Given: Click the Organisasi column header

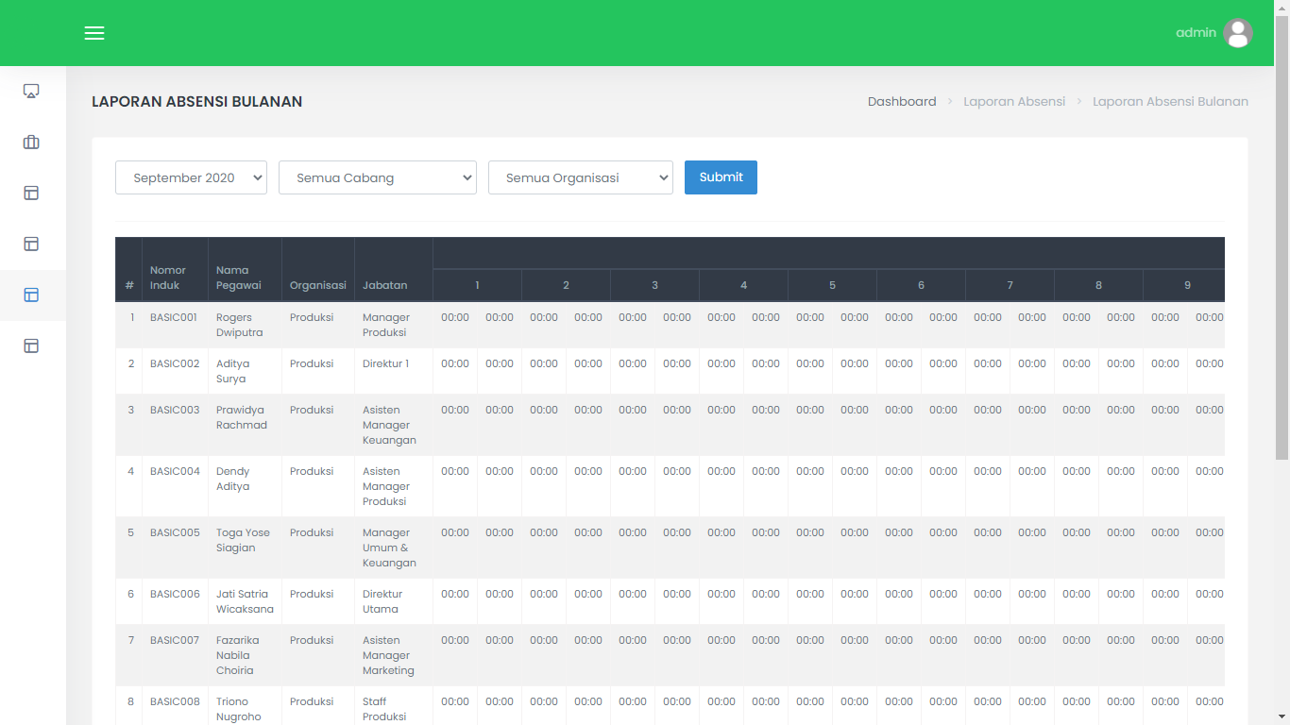Looking at the screenshot, I should pyautogui.click(x=318, y=285).
